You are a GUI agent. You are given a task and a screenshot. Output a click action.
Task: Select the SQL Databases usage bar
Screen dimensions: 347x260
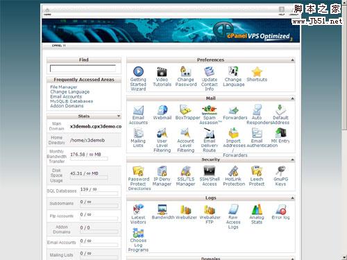[99, 193]
